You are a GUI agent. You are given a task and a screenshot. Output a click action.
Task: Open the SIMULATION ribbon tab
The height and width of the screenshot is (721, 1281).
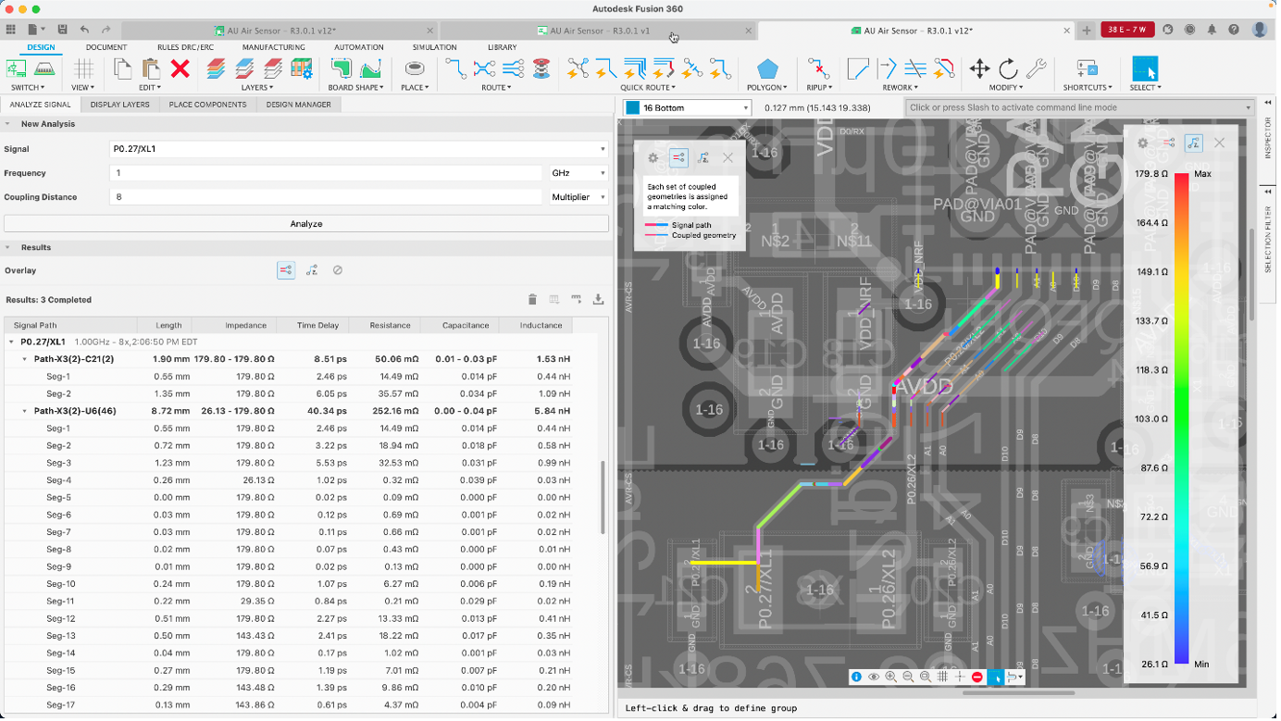click(434, 47)
